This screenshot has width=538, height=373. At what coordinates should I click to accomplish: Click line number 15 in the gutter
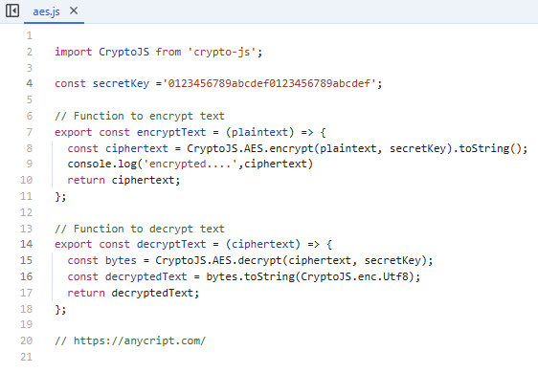(27, 260)
